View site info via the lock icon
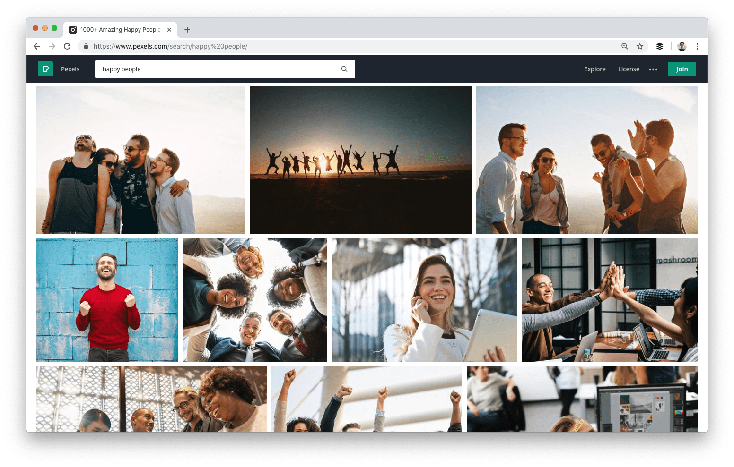 [86, 46]
